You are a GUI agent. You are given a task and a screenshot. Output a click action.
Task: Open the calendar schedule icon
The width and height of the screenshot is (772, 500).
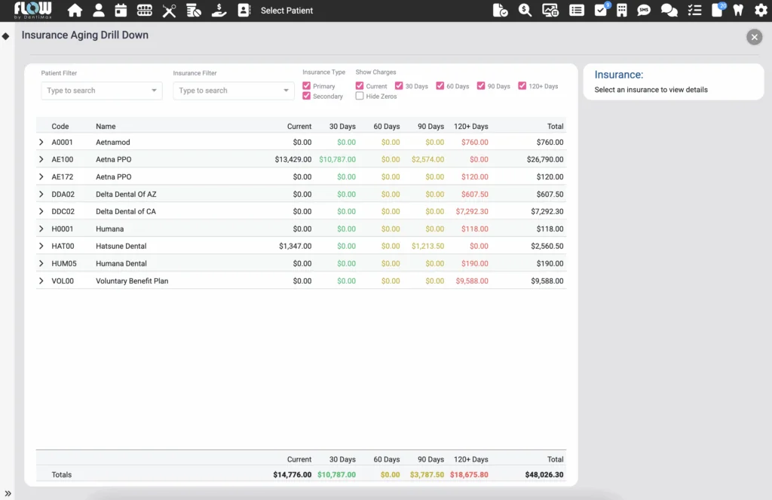click(121, 11)
